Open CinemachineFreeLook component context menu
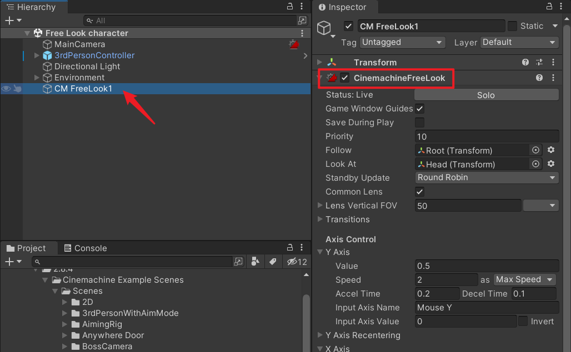571x352 pixels. point(553,78)
